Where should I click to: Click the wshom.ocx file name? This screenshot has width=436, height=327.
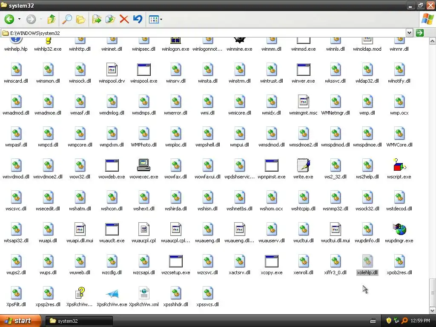point(271,209)
